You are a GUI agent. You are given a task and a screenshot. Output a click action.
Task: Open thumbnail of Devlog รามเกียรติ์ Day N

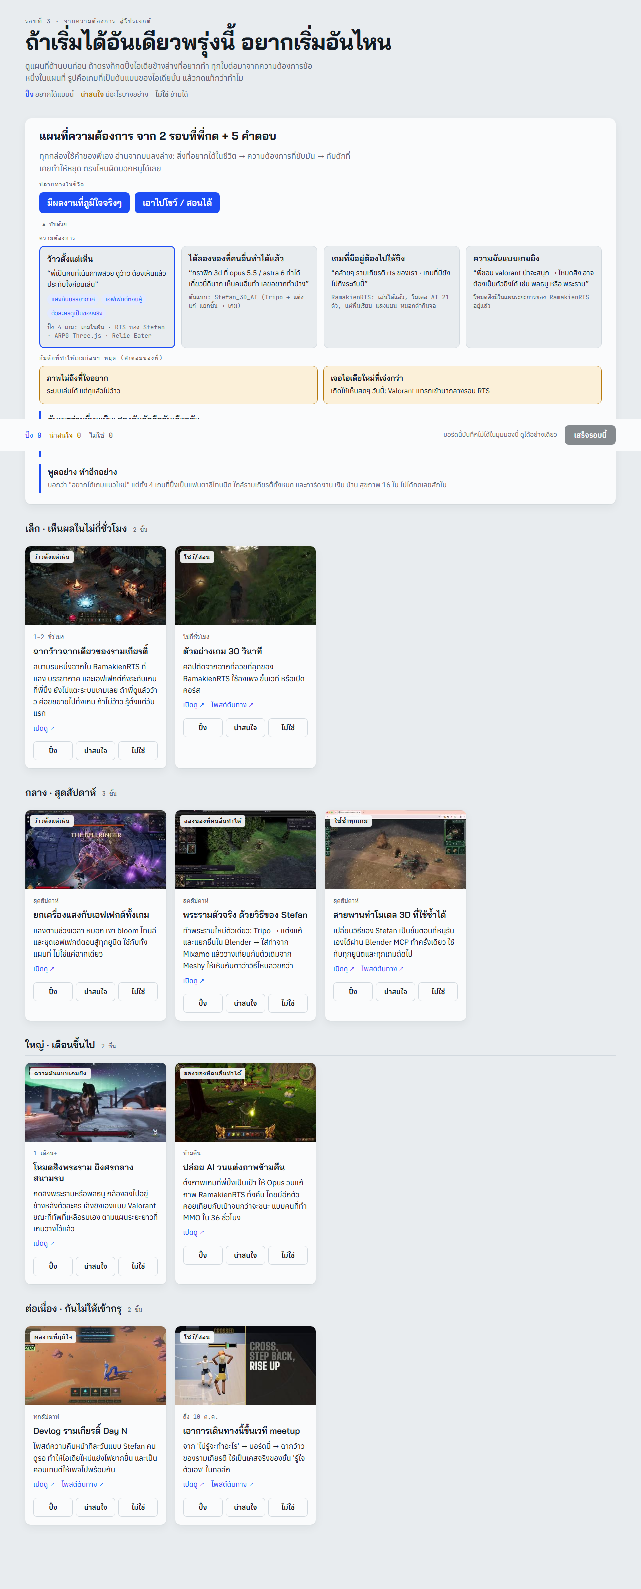96,1366
